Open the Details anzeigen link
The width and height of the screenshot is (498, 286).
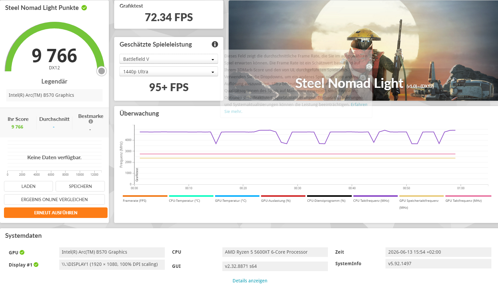pyautogui.click(x=250, y=281)
